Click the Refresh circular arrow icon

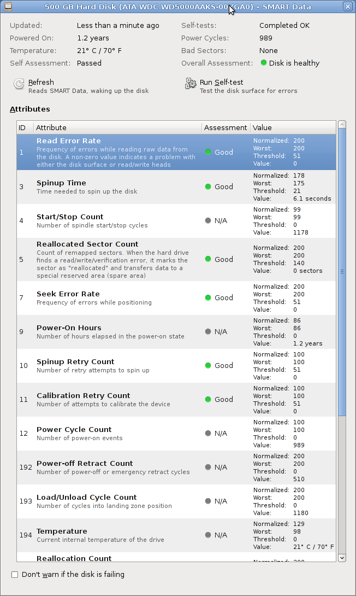[19, 84]
